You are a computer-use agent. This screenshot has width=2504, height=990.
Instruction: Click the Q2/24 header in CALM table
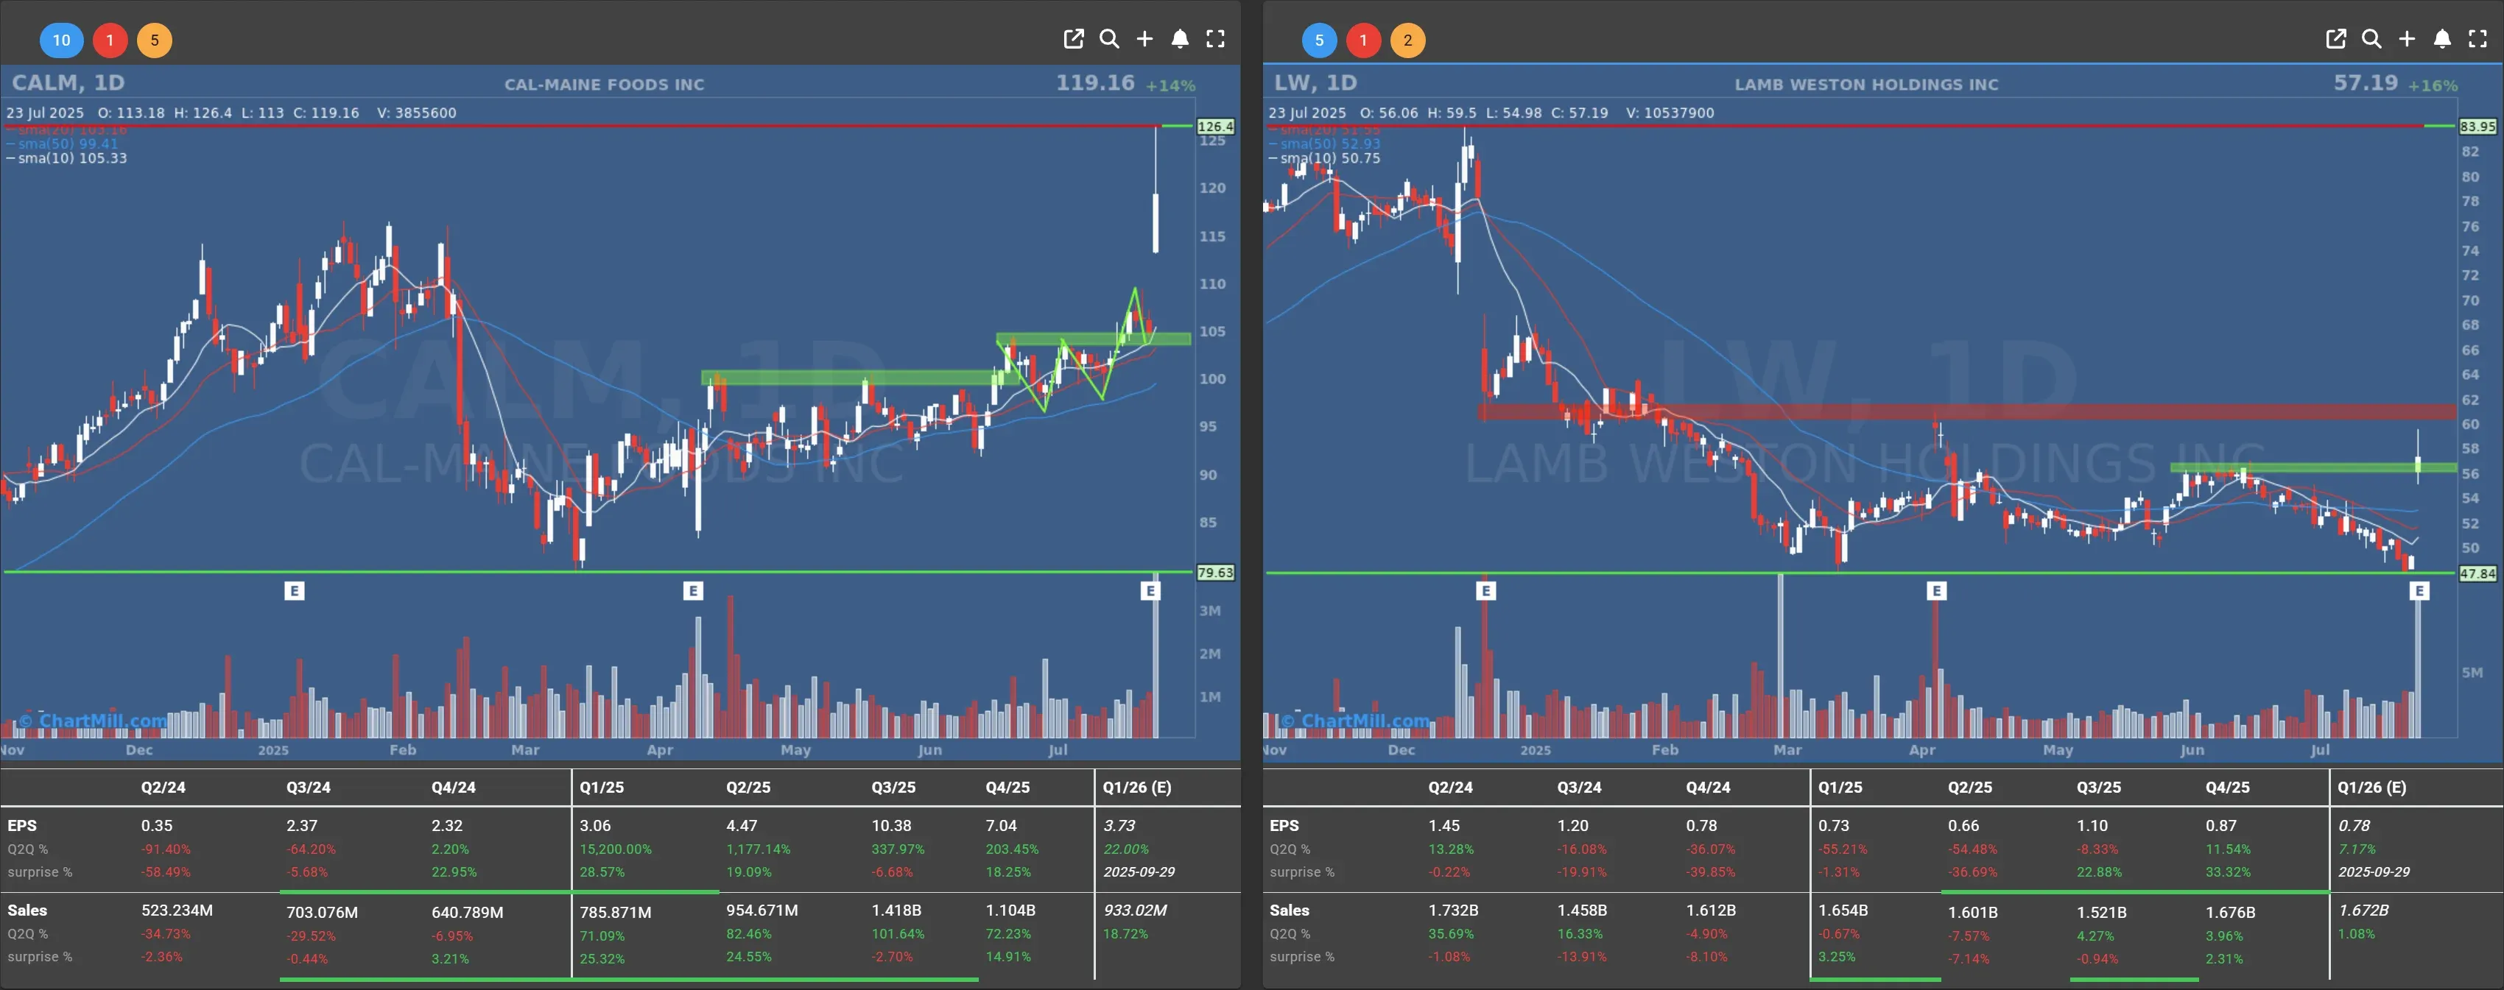pyautogui.click(x=163, y=787)
